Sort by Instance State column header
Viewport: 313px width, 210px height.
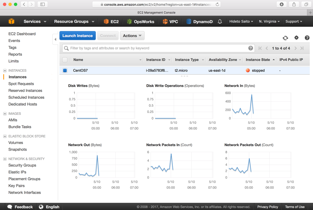click(260, 60)
